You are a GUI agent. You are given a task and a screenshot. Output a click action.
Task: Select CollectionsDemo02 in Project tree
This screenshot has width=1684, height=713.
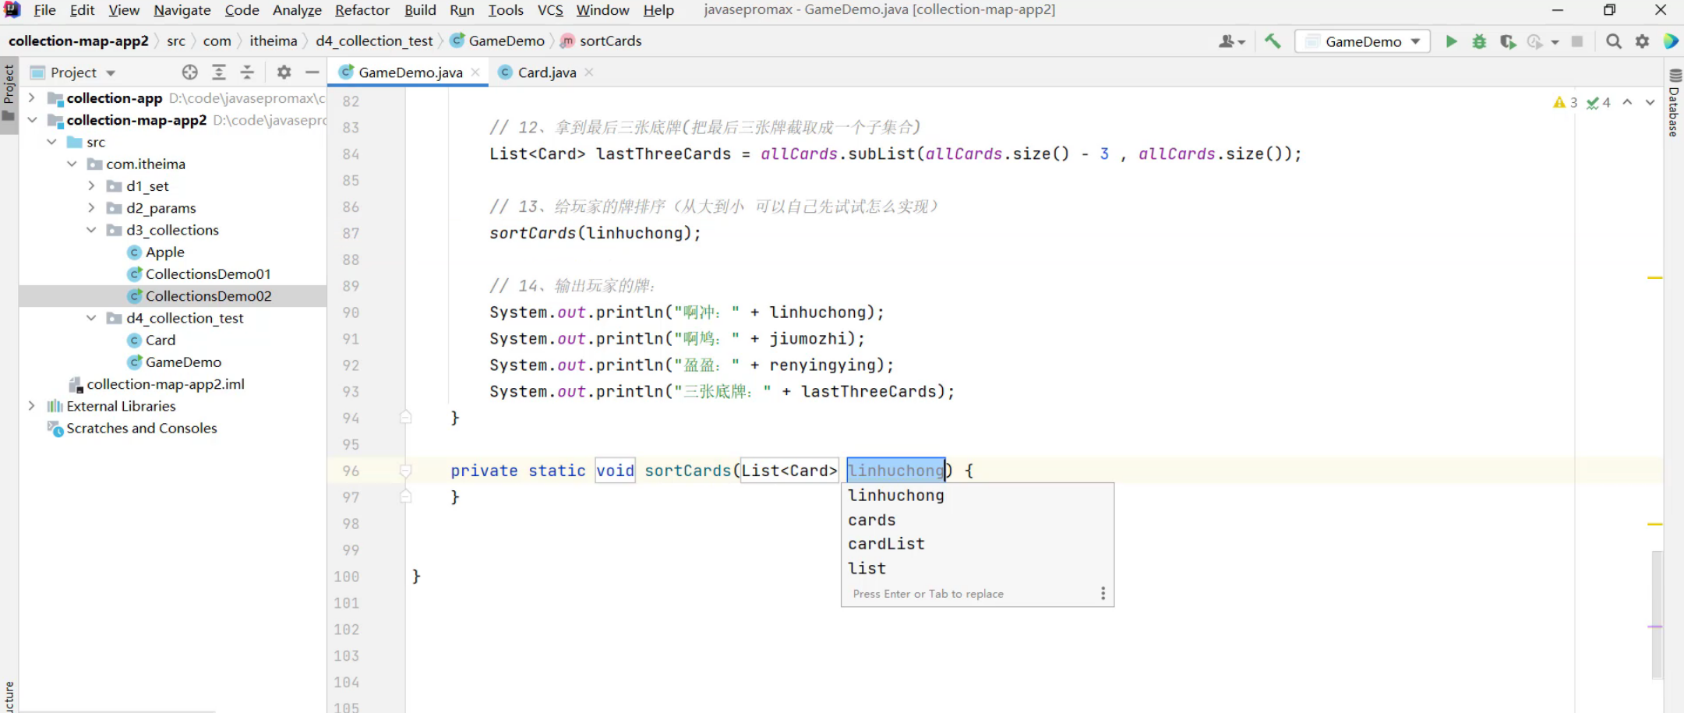click(x=208, y=296)
